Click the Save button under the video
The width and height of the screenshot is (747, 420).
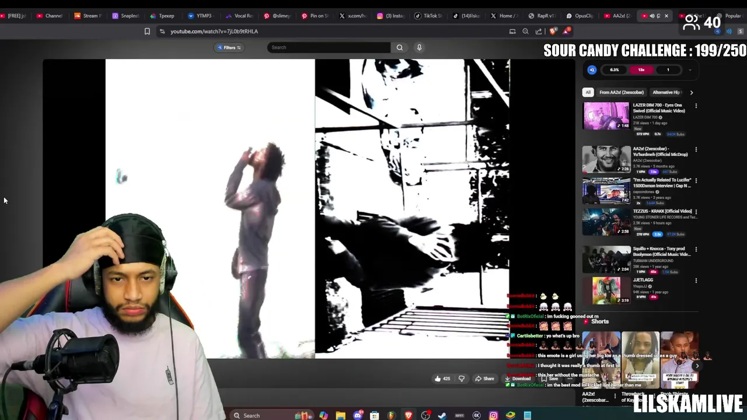coord(550,379)
